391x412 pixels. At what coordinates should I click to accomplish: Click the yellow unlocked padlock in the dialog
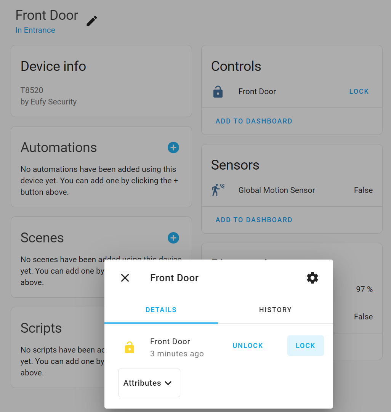tap(130, 347)
